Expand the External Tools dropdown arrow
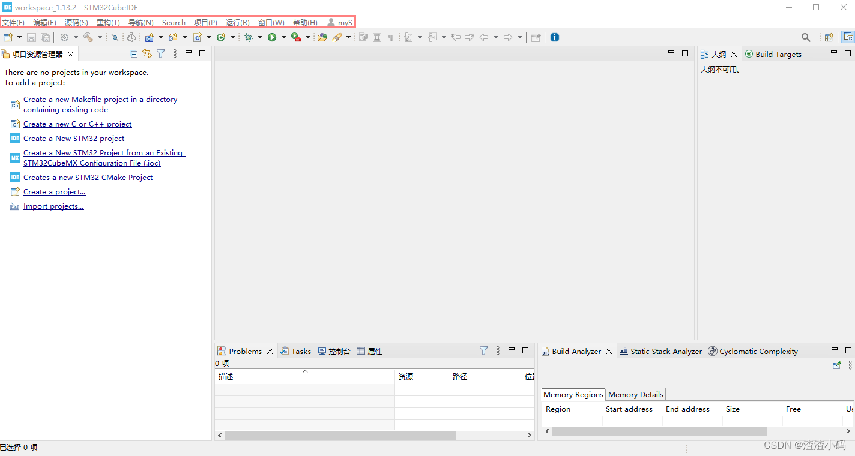Viewport: 855px width, 456px height. coord(307,37)
